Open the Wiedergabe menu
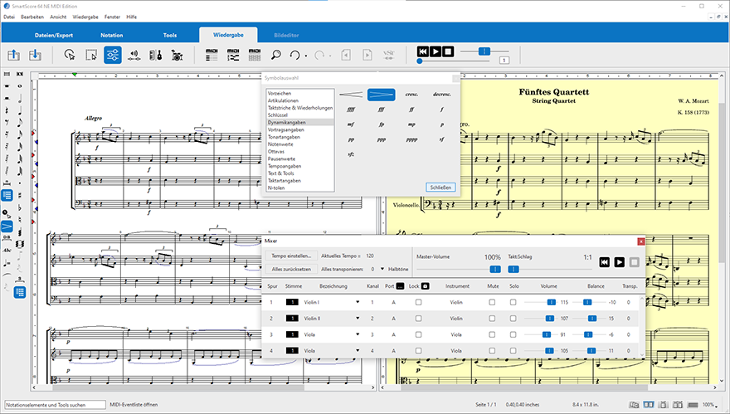Image resolution: width=730 pixels, height=414 pixels. pyautogui.click(x=84, y=16)
